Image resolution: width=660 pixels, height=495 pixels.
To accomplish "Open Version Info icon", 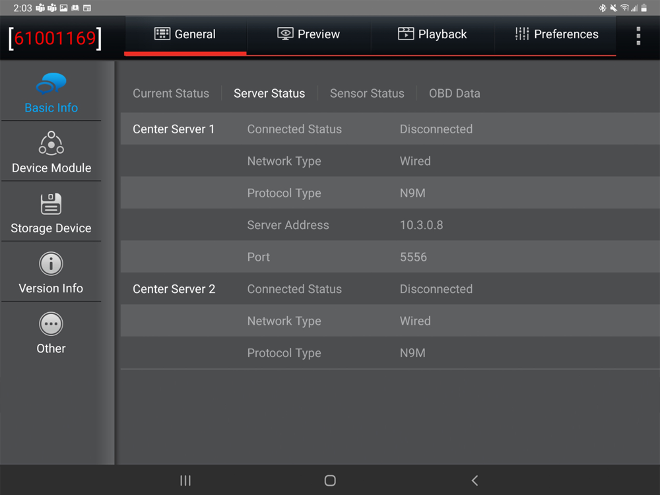I will 51,264.
